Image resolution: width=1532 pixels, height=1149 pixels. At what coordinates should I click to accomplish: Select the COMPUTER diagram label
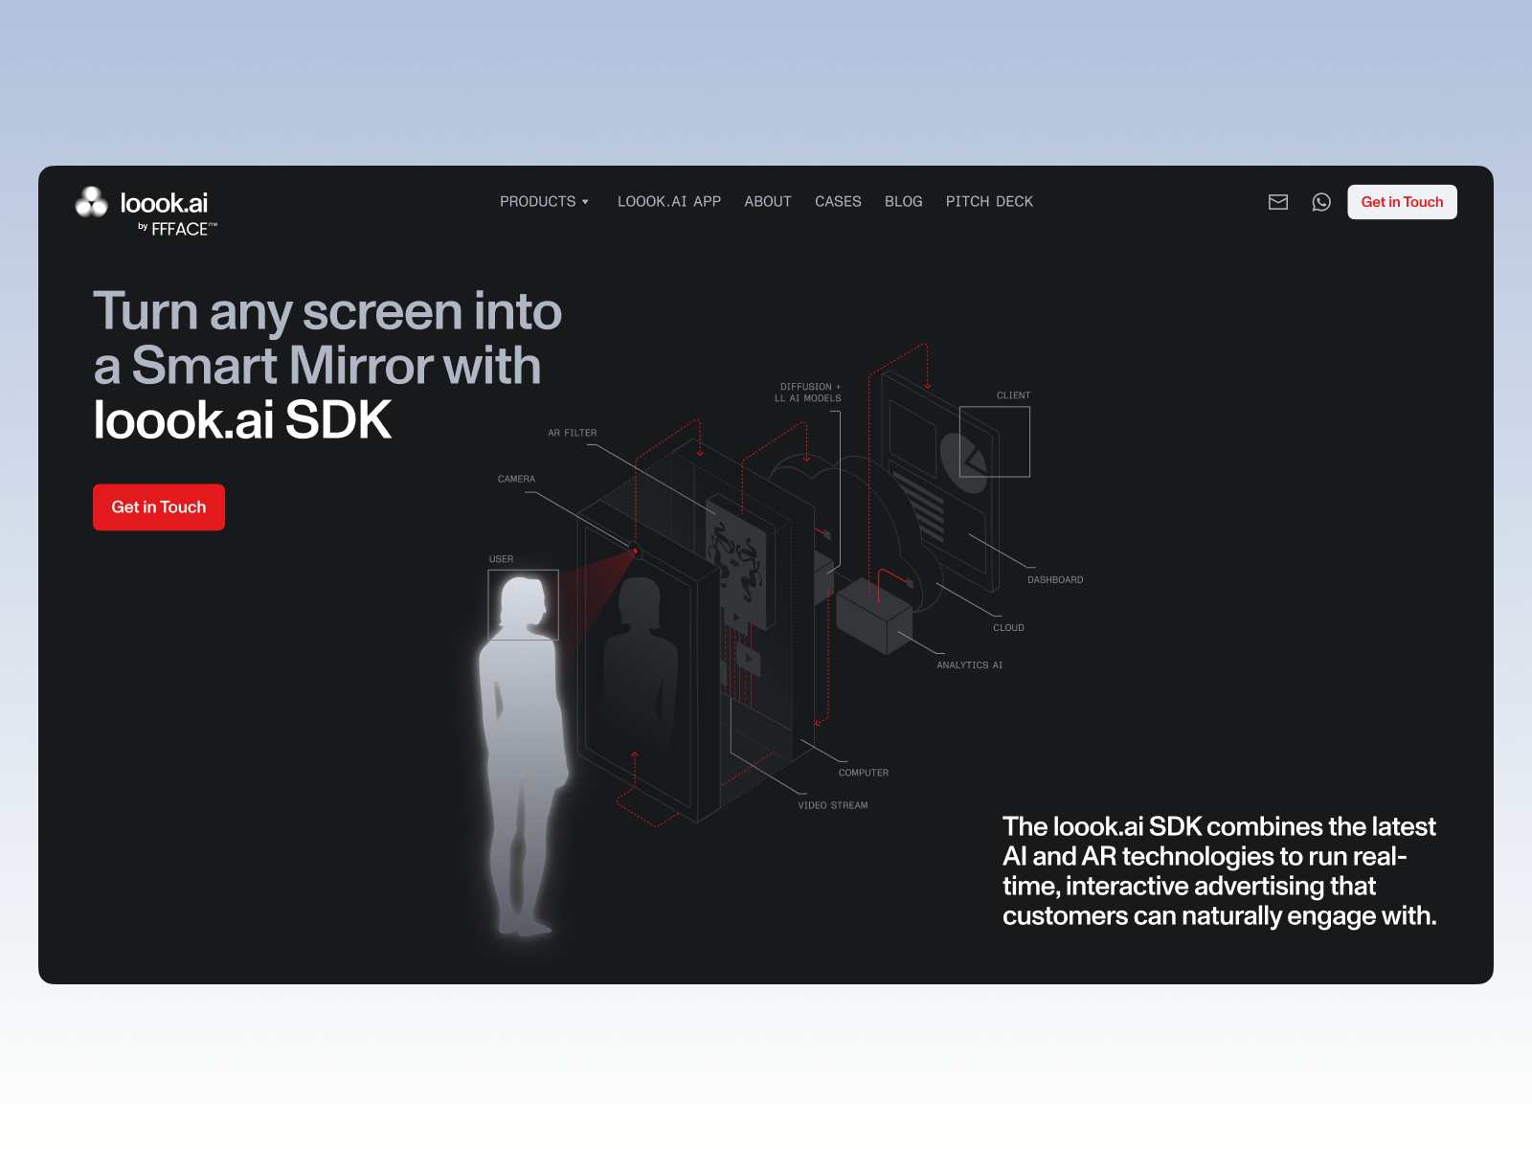coord(863,773)
